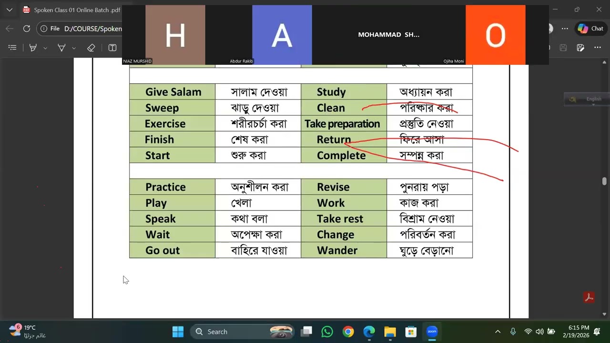Image resolution: width=610 pixels, height=343 pixels.
Task: Click NIAZ MURSHID participant tile
Action: coord(175,35)
